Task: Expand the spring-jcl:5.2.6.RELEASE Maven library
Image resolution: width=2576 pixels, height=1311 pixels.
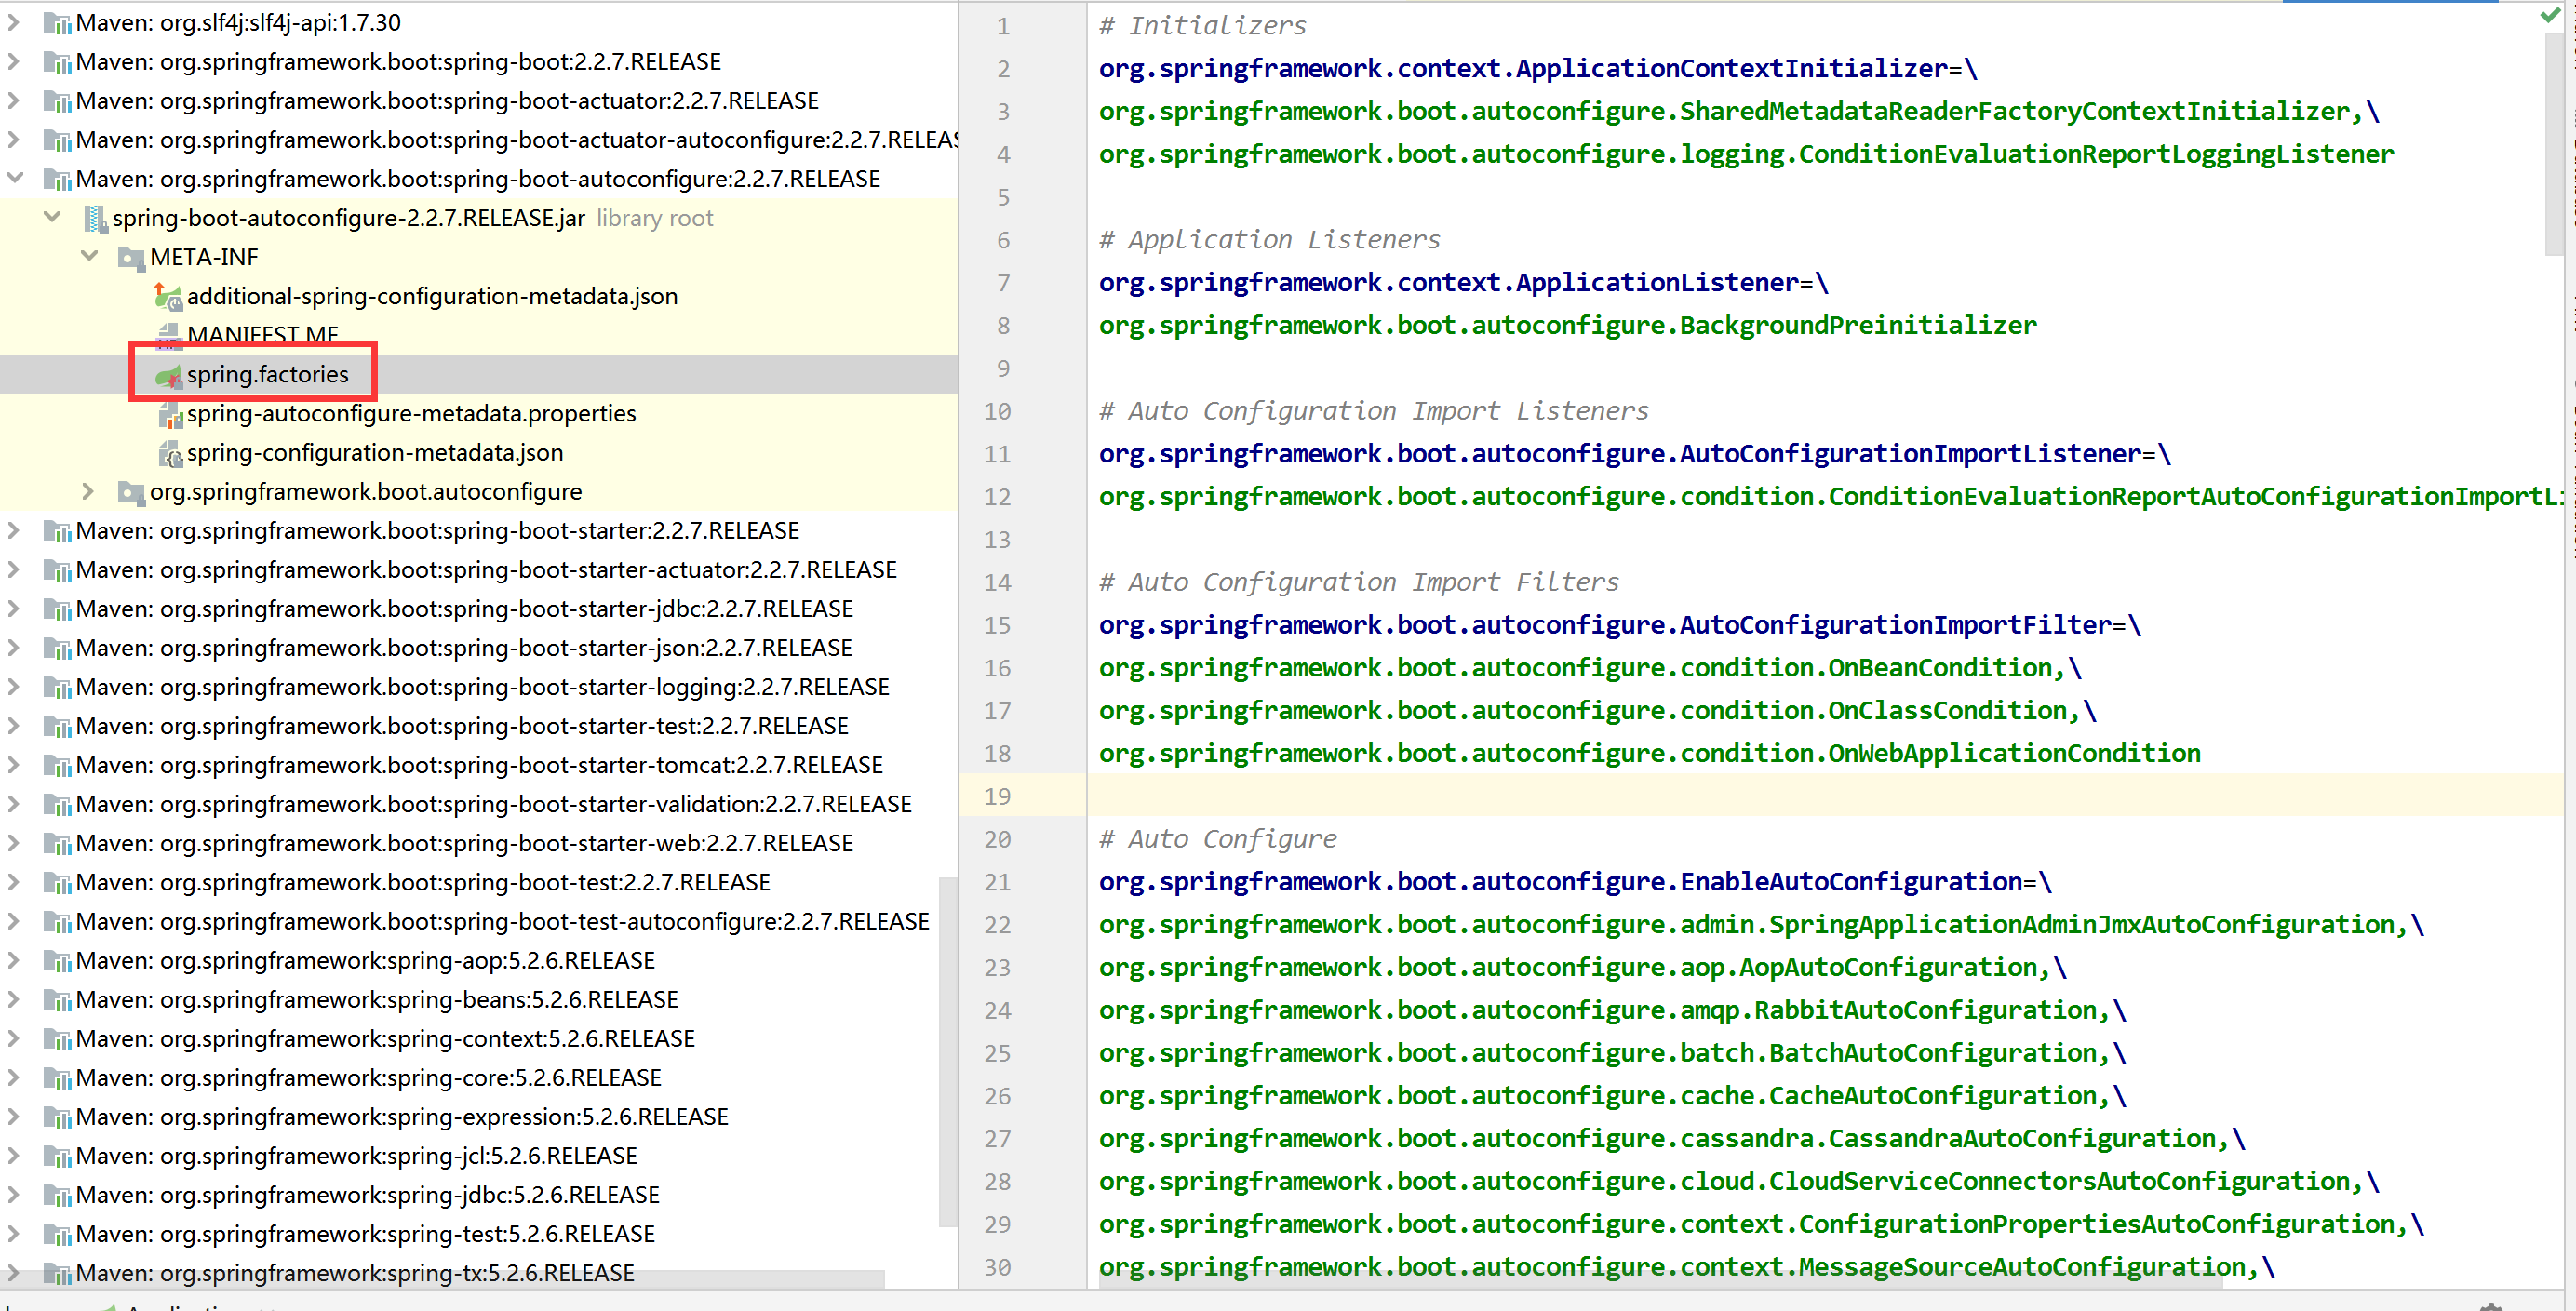Action: (x=14, y=1155)
